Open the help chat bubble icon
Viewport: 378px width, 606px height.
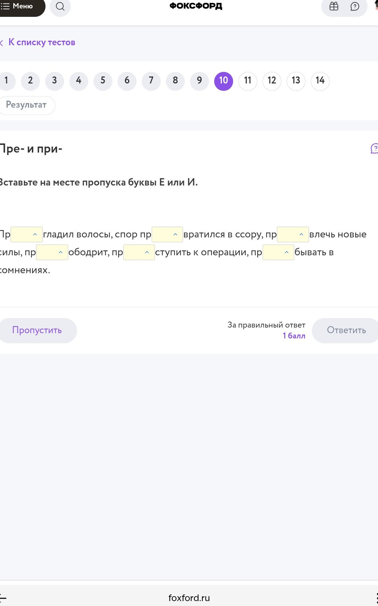point(355,6)
